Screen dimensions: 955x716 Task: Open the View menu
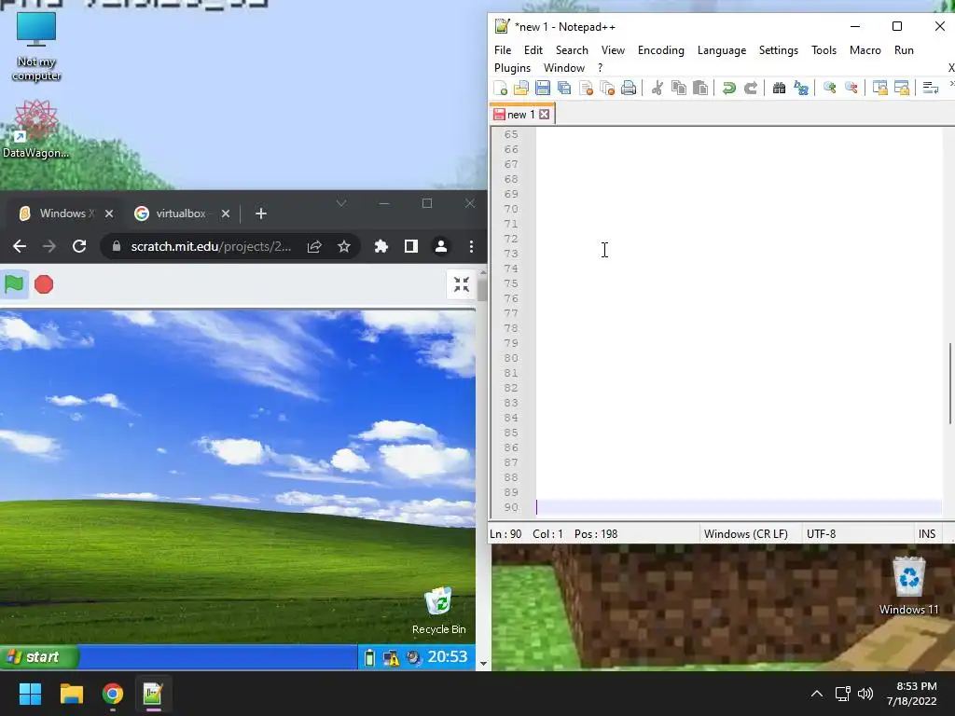[x=613, y=50]
